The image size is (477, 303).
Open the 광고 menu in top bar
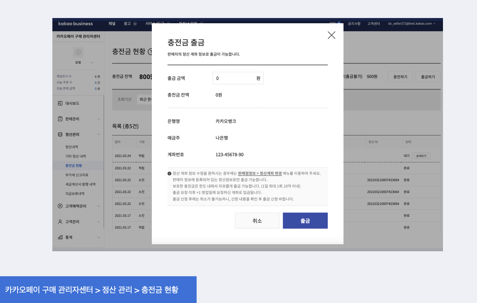pos(127,24)
